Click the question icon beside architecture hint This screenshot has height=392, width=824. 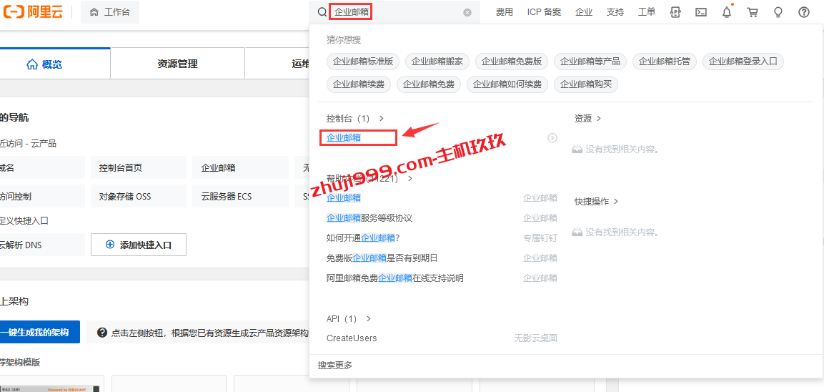[102, 333]
